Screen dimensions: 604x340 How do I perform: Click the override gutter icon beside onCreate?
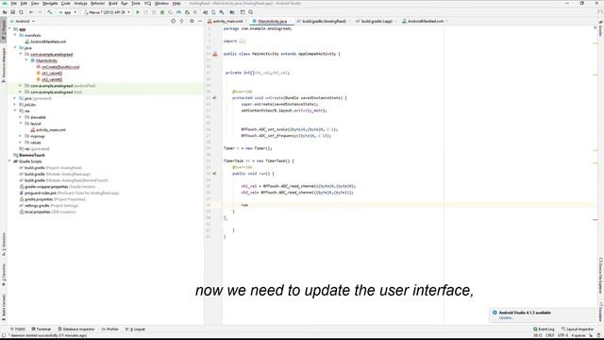[214, 98]
